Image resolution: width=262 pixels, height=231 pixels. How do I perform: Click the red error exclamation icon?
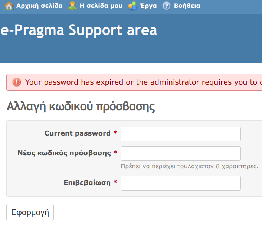pos(17,82)
